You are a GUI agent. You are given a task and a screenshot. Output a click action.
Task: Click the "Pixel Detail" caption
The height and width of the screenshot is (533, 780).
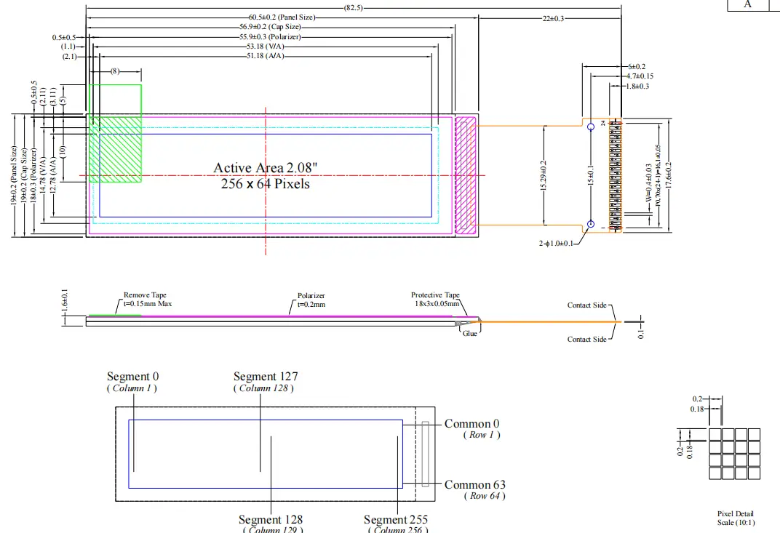click(x=735, y=513)
